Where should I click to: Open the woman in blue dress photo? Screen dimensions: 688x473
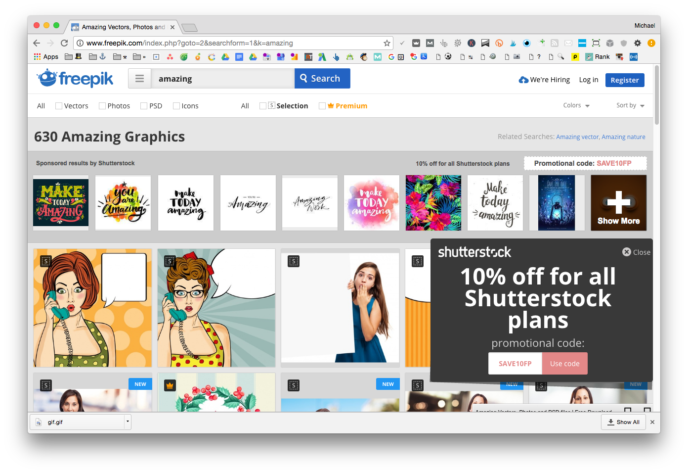point(340,308)
